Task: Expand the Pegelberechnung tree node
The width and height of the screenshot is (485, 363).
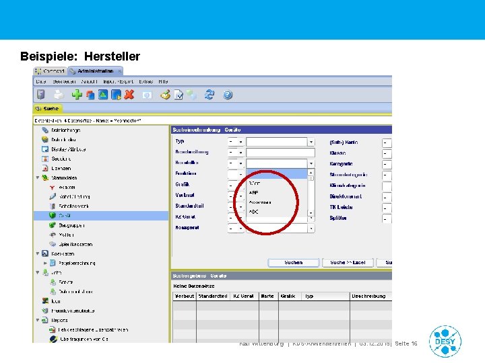Action: 45,264
